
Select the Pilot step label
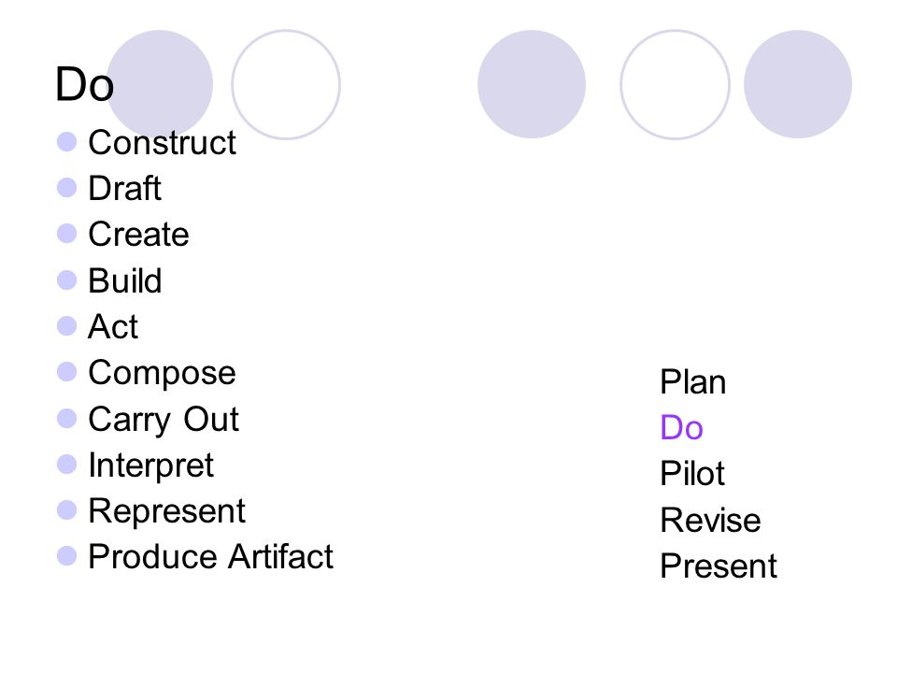(x=692, y=473)
